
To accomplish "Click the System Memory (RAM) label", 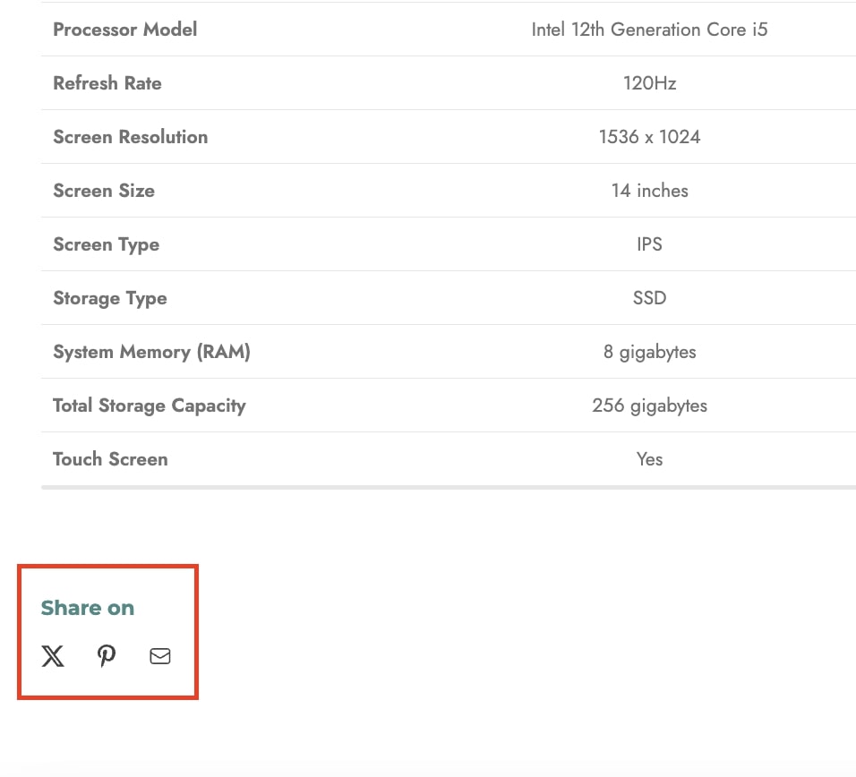I will coord(151,352).
